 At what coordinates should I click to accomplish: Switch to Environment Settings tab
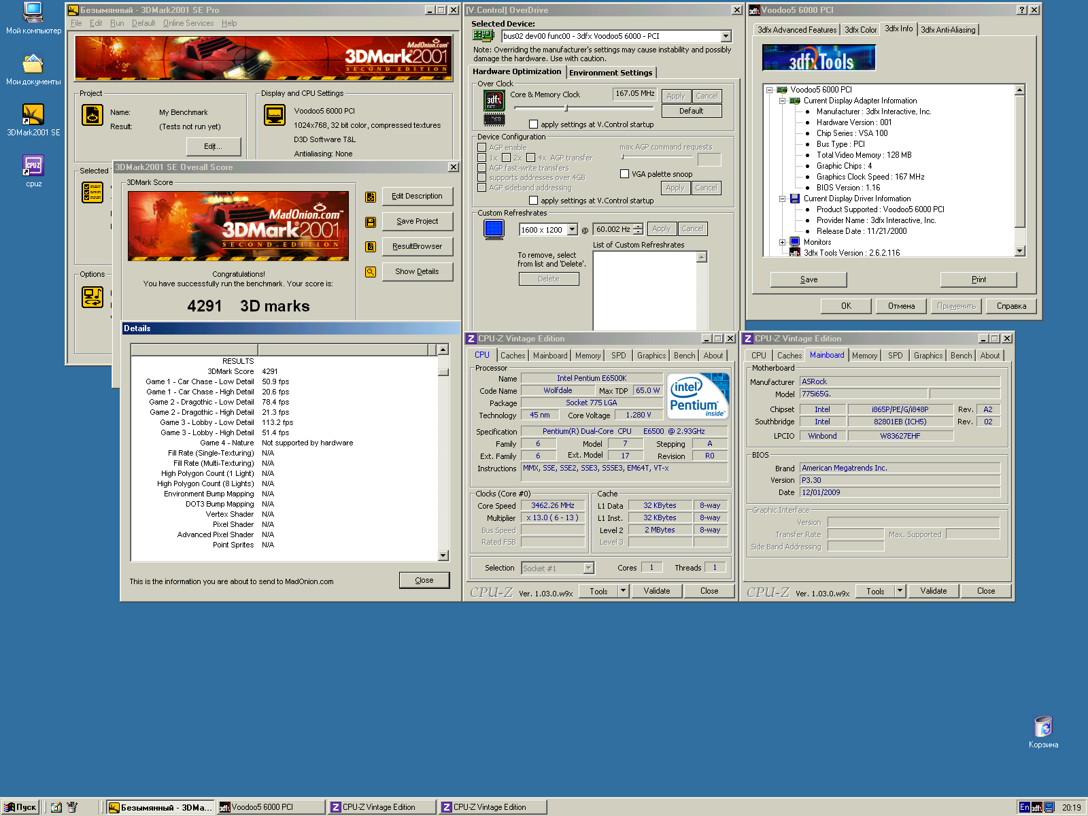tap(611, 73)
